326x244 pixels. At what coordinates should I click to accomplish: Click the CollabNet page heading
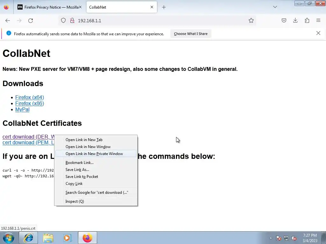[x=26, y=53]
